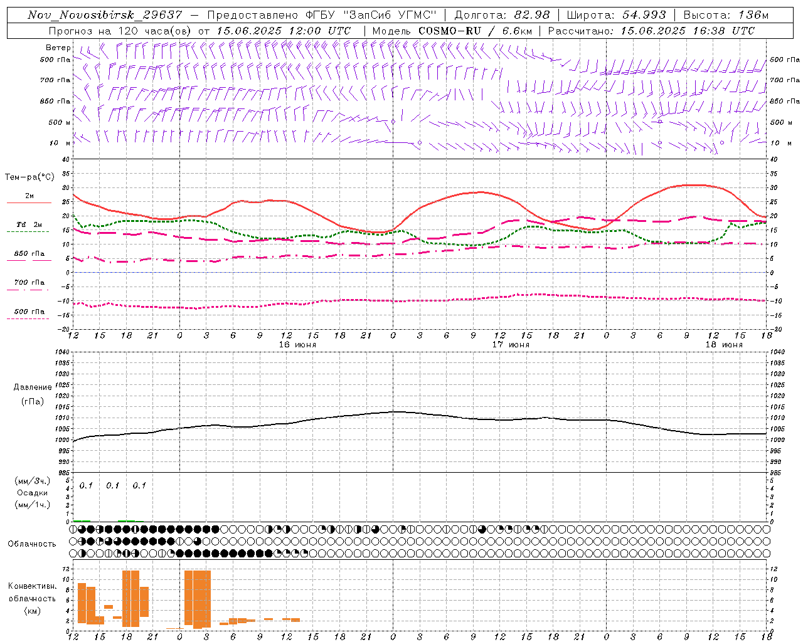The width and height of the screenshot is (803, 642).
Task: Click the dashed line sample below Td 2м
Action: click(28, 232)
